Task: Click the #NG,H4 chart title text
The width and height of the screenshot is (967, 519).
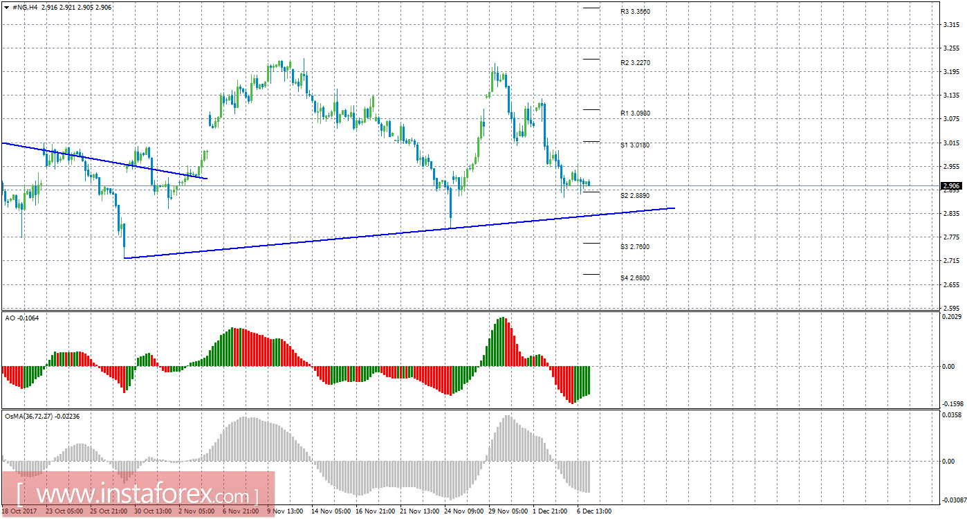Action: coord(26,7)
